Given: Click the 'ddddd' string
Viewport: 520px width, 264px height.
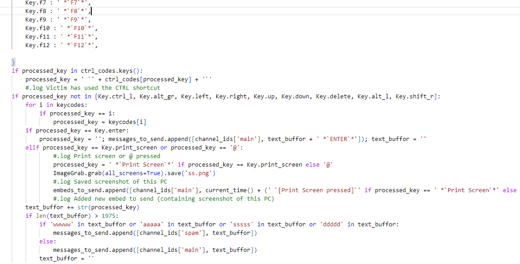Looking at the screenshot, I should (331, 224).
